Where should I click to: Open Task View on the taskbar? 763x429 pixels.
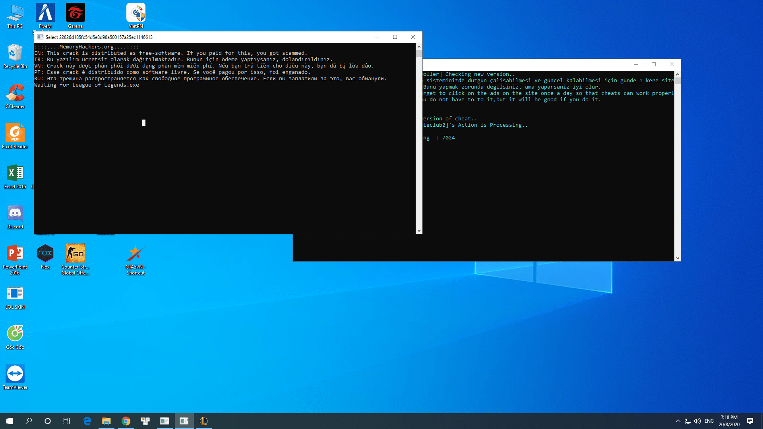tap(67, 421)
